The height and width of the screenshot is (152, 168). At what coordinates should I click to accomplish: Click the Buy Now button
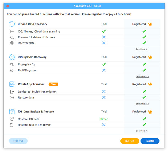point(130,141)
